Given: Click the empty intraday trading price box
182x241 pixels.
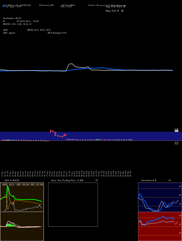Looking at the screenshot, I should point(73,204).
